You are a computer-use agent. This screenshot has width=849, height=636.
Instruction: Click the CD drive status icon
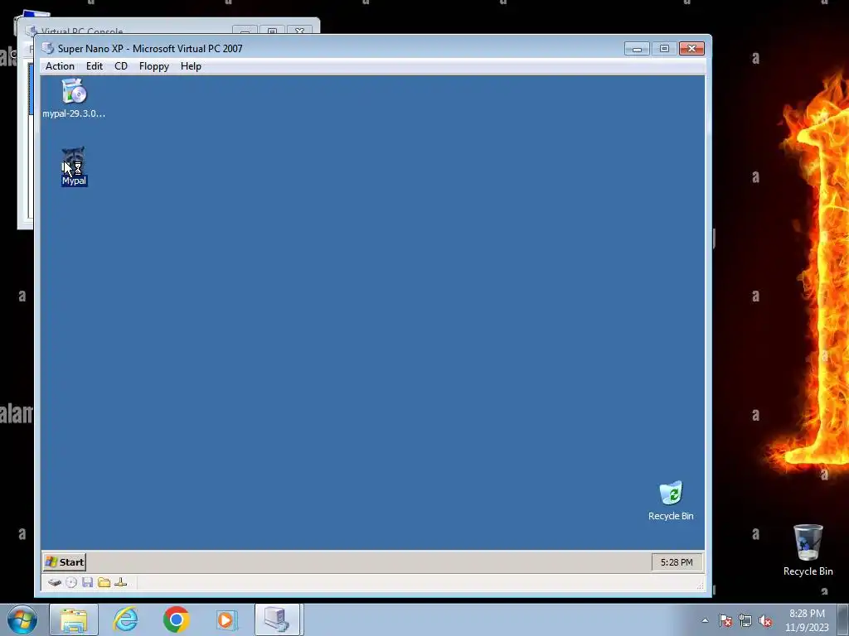[71, 582]
